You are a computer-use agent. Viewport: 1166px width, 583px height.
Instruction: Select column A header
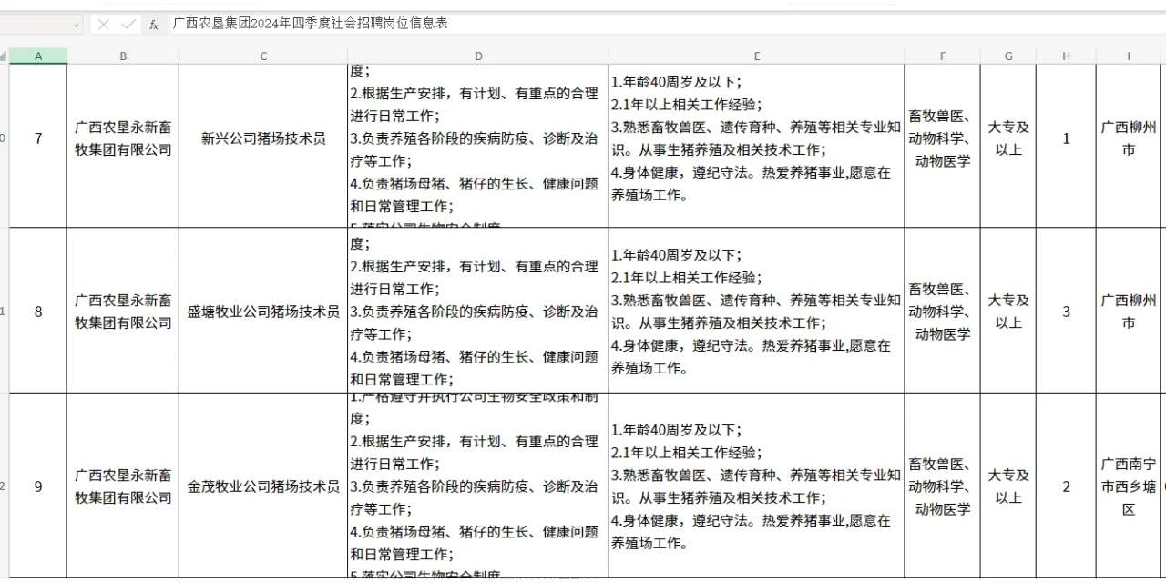38,56
